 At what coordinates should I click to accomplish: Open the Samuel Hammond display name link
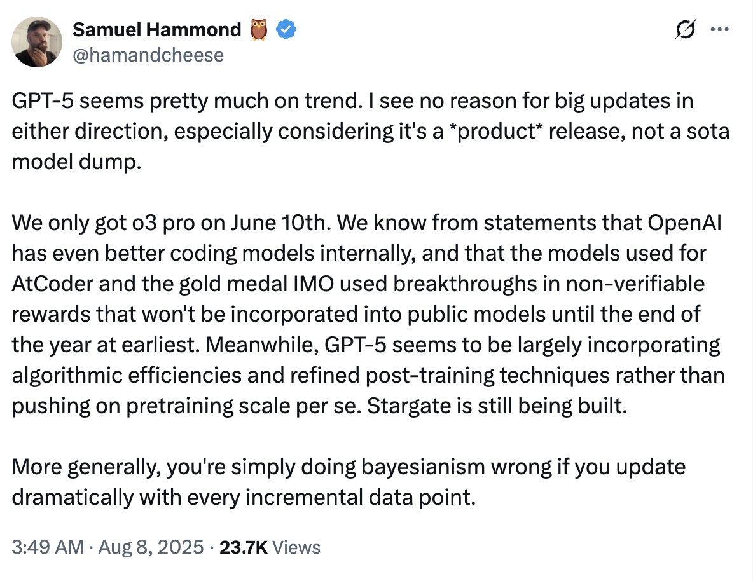pyautogui.click(x=157, y=30)
